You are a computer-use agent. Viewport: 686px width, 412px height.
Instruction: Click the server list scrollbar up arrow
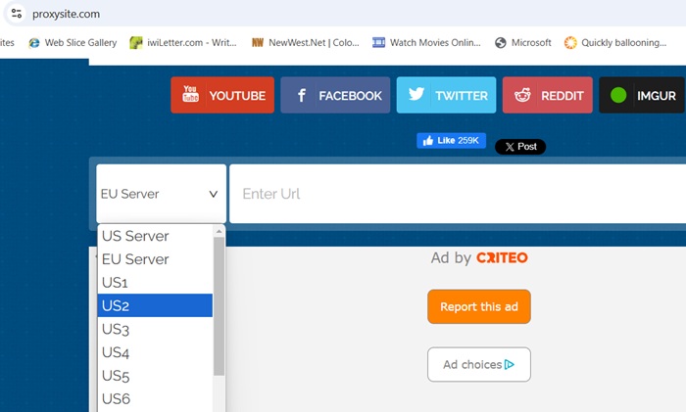click(x=219, y=230)
